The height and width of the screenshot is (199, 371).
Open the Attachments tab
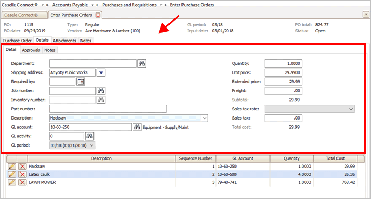(x=64, y=41)
